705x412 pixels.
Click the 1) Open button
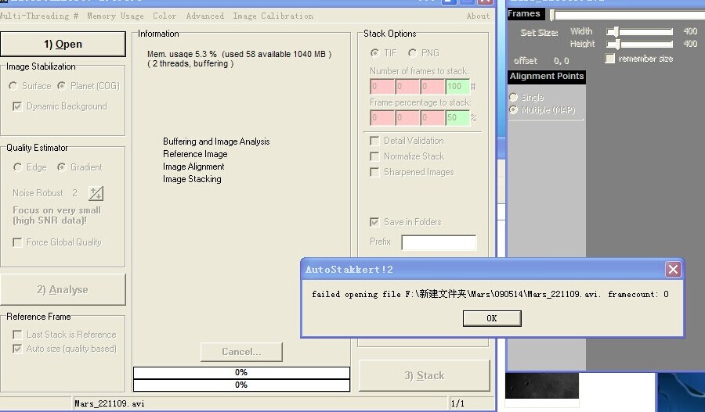(63, 44)
